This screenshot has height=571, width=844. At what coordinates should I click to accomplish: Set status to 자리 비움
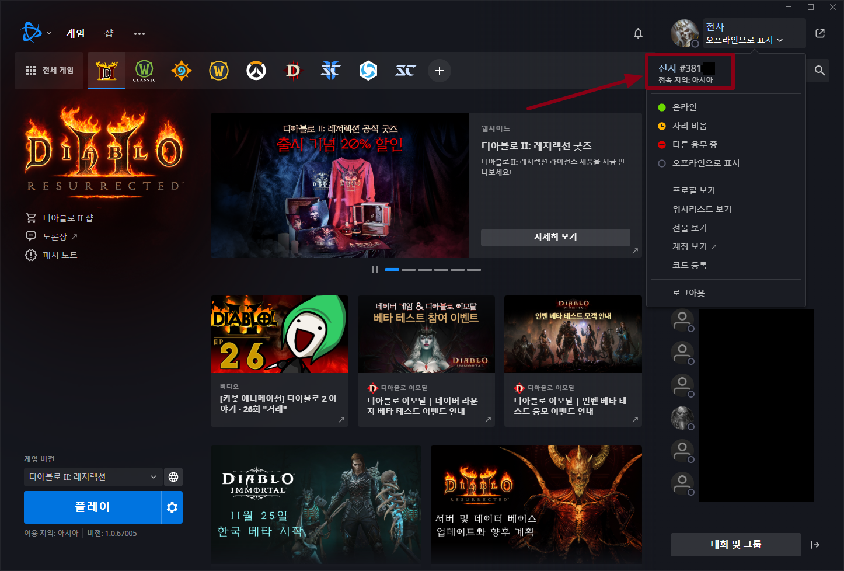click(726, 126)
